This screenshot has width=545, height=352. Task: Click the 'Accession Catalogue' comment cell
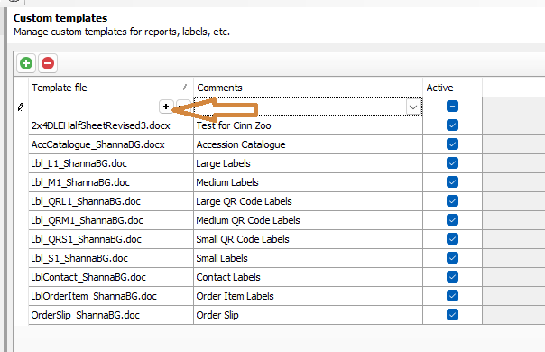pyautogui.click(x=308, y=144)
